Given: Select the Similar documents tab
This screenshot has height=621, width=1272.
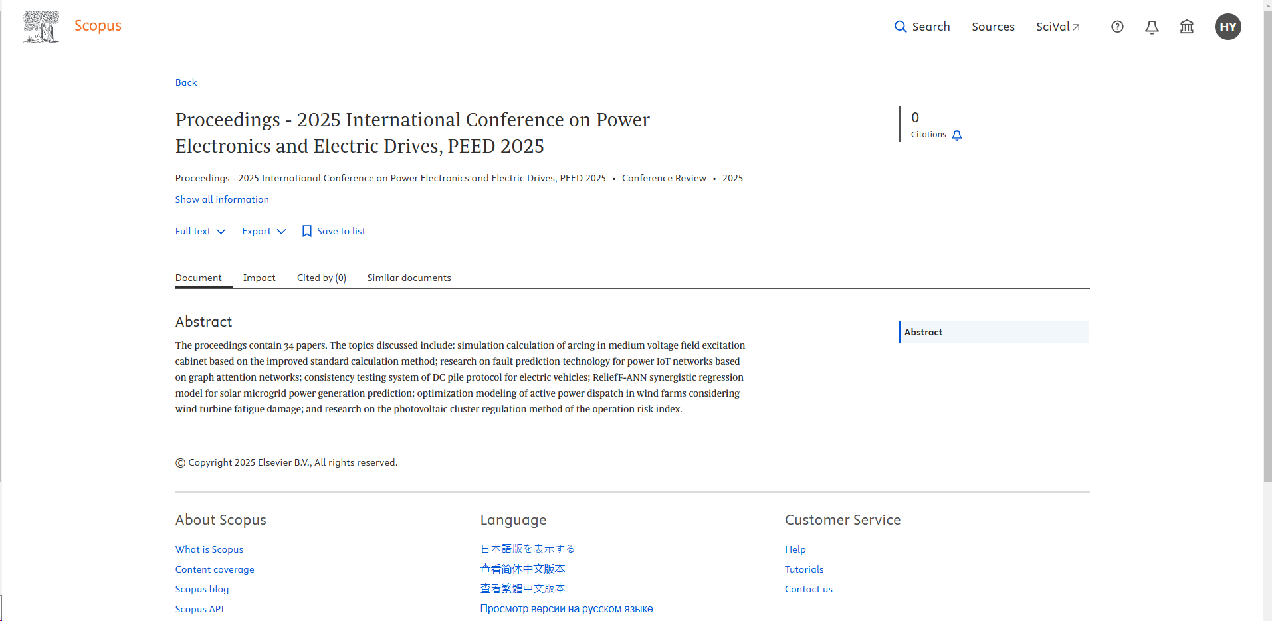Looking at the screenshot, I should [x=409, y=278].
